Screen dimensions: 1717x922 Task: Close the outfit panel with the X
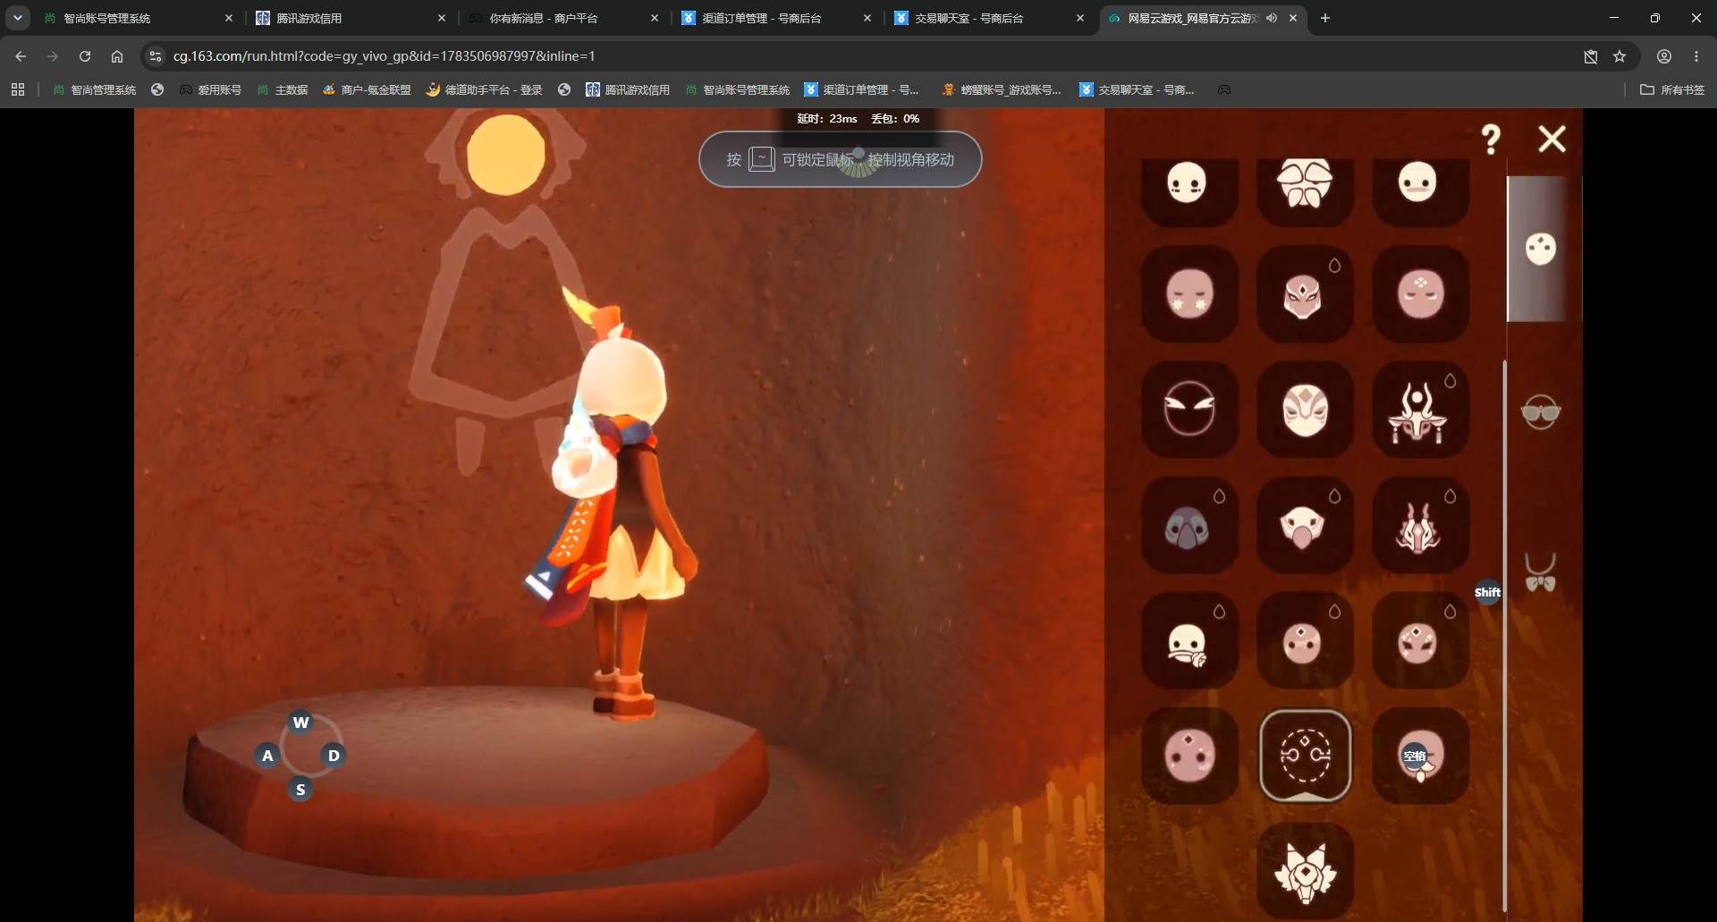click(x=1552, y=139)
